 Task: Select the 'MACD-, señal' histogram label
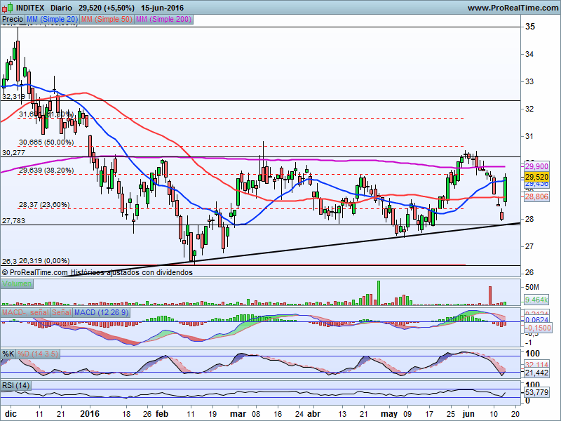[25, 312]
